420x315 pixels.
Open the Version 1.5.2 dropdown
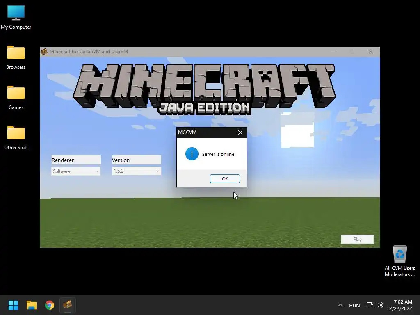coord(136,171)
